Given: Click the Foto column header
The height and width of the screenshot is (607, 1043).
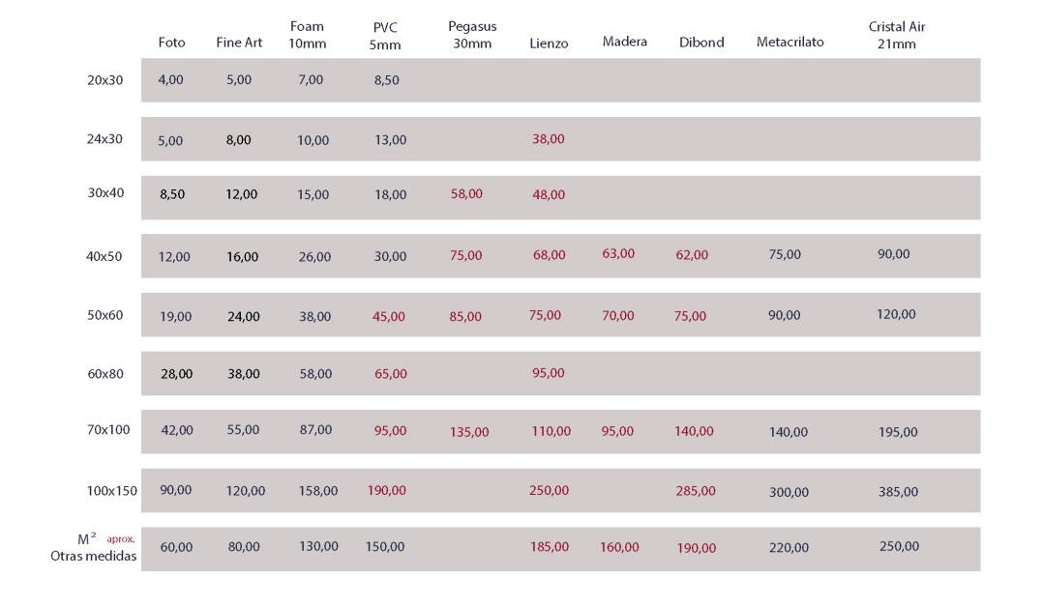Looking at the screenshot, I should pyautogui.click(x=172, y=43).
